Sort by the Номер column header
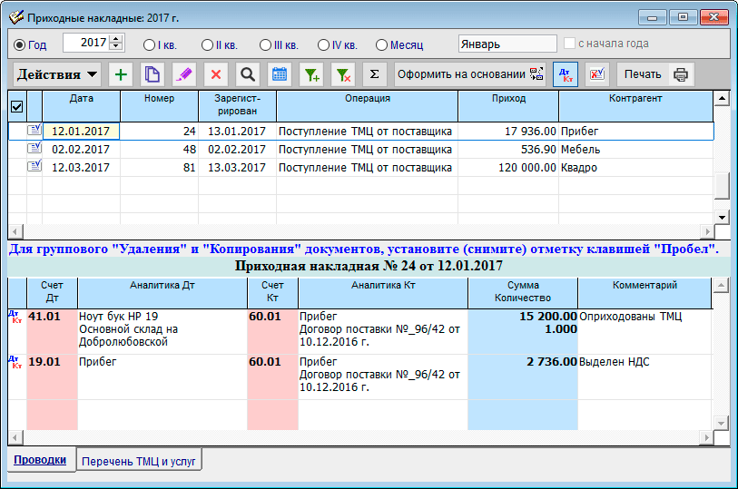This screenshot has width=738, height=489. [159, 106]
